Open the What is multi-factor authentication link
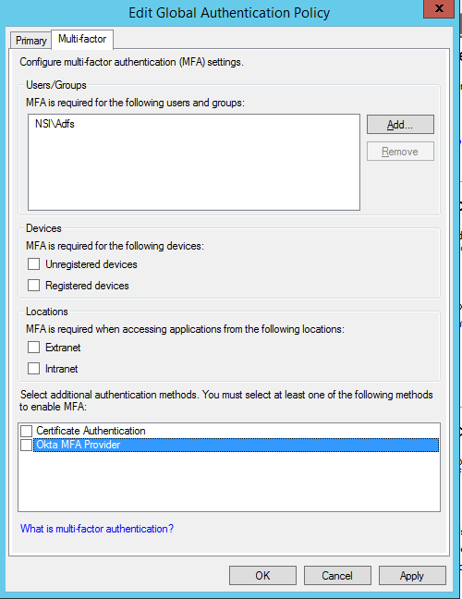Screen dimensions: 462x599 [x=97, y=529]
